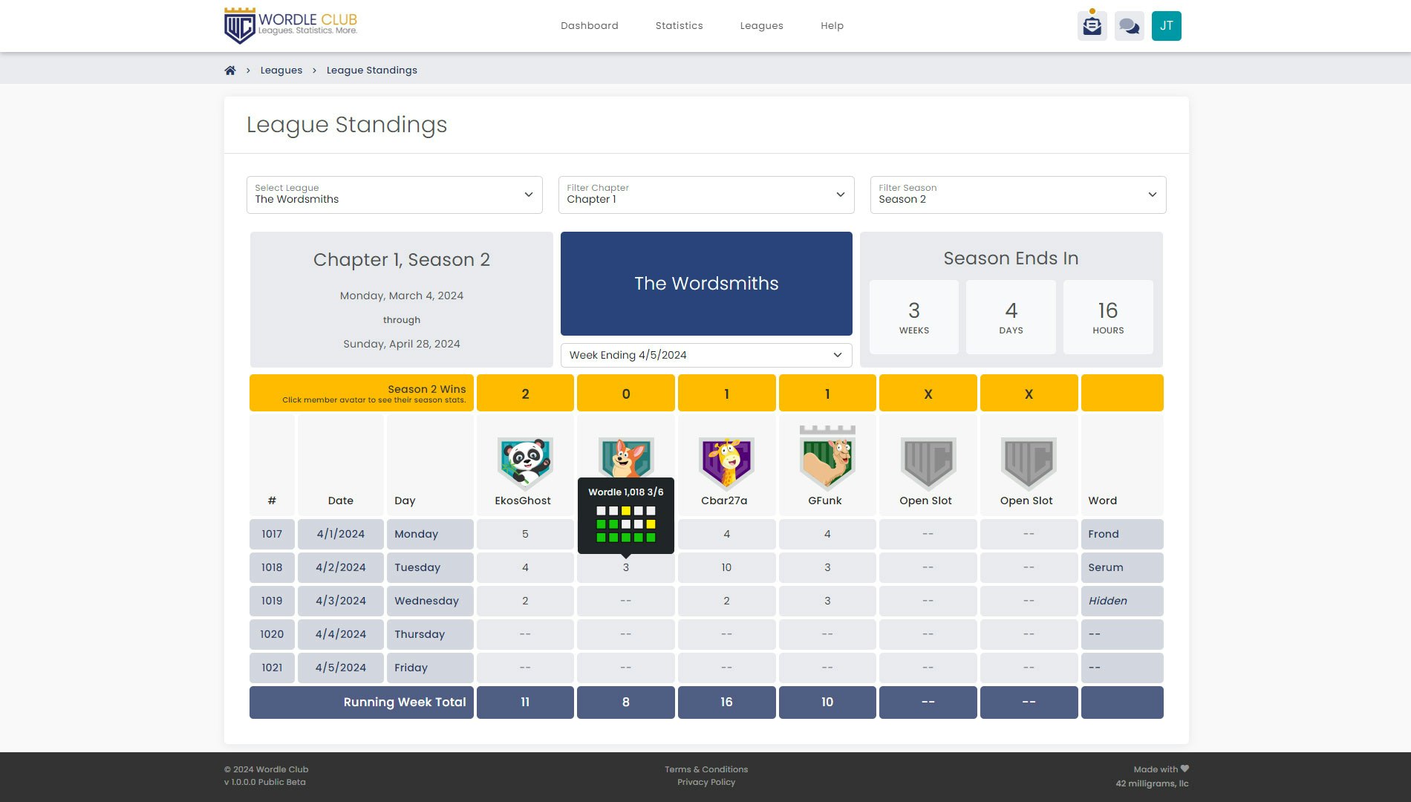This screenshot has height=802, width=1411.
Task: Click the word Serum cell
Action: click(x=1122, y=567)
